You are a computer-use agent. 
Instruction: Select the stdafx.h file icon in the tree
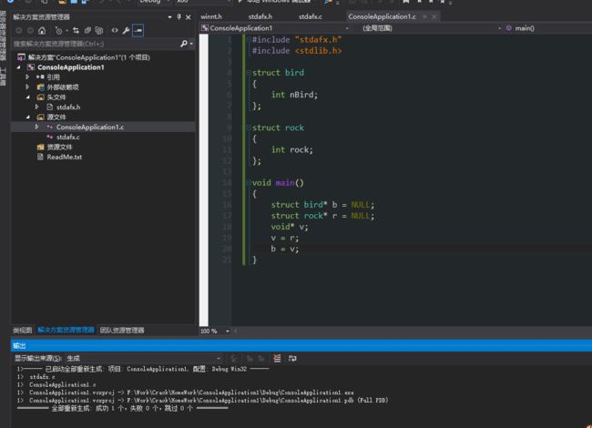pos(49,107)
